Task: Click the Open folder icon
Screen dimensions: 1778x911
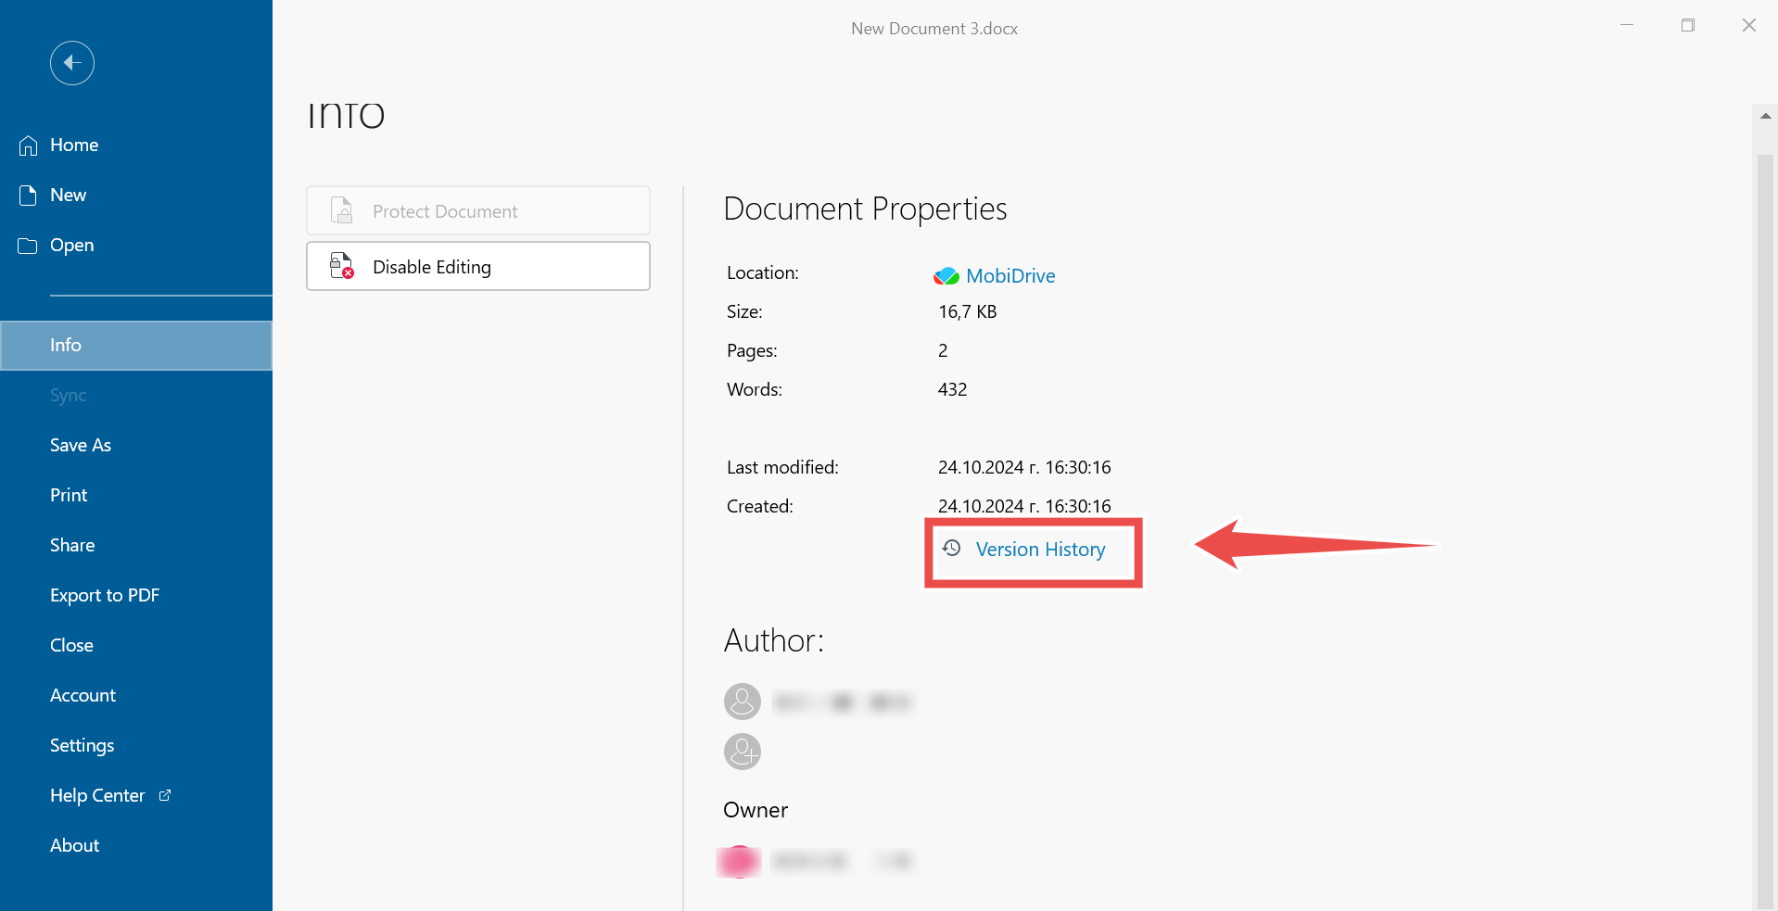Action: (28, 246)
